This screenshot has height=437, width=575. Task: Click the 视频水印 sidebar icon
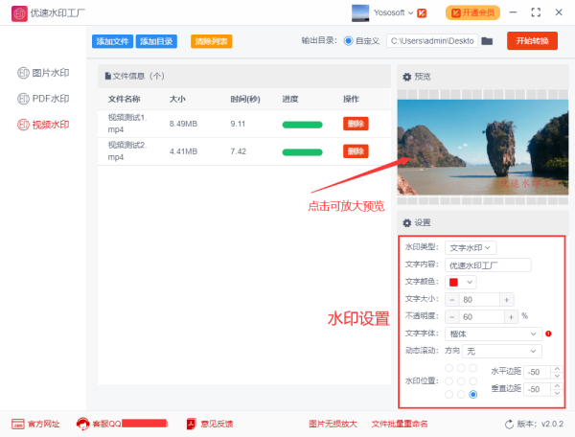23,125
